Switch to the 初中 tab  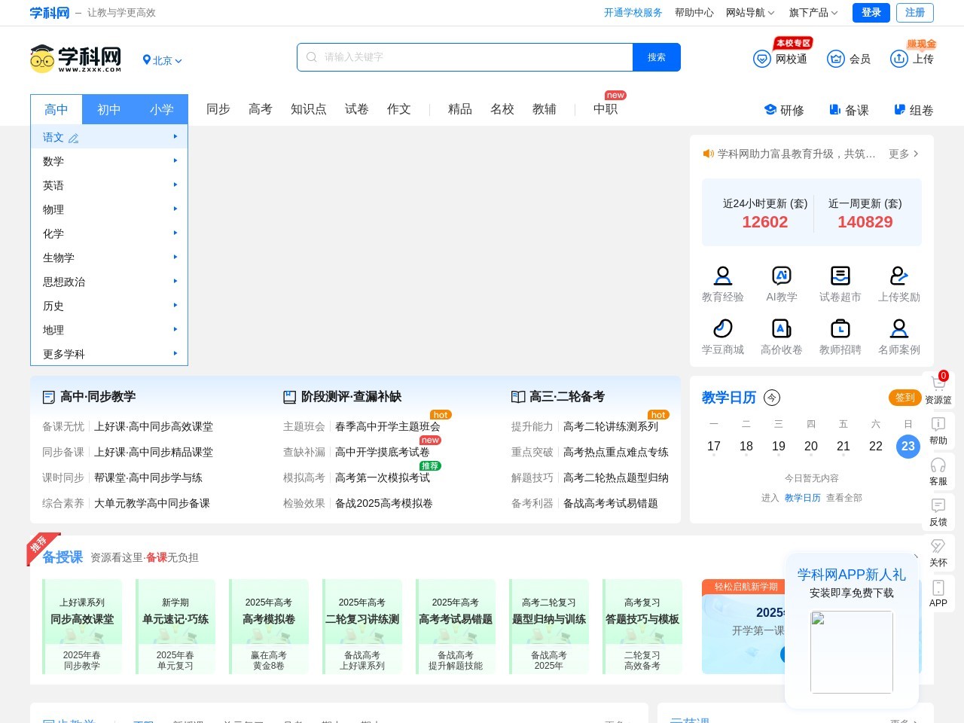pos(109,110)
